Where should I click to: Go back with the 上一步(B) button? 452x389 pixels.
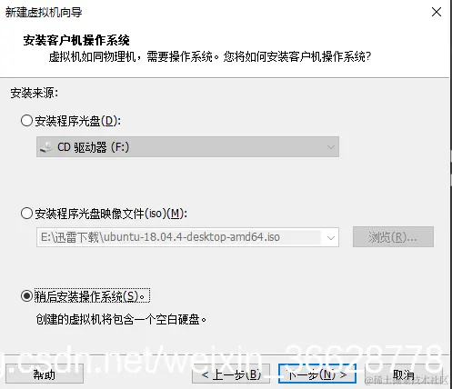click(x=231, y=374)
